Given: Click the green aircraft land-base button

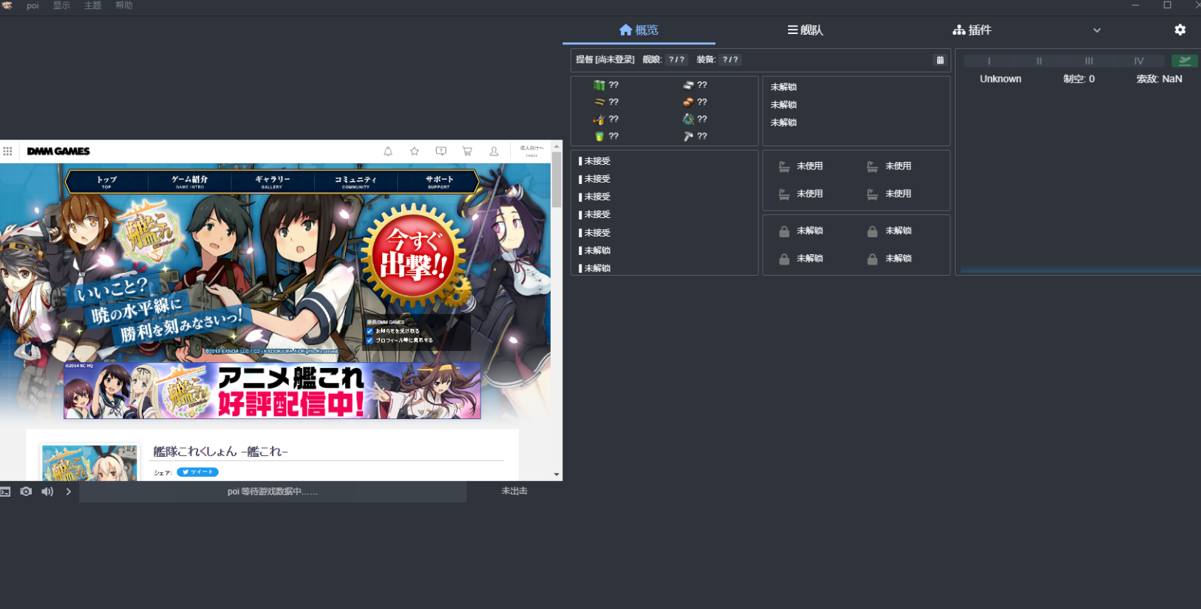Looking at the screenshot, I should [x=1185, y=61].
